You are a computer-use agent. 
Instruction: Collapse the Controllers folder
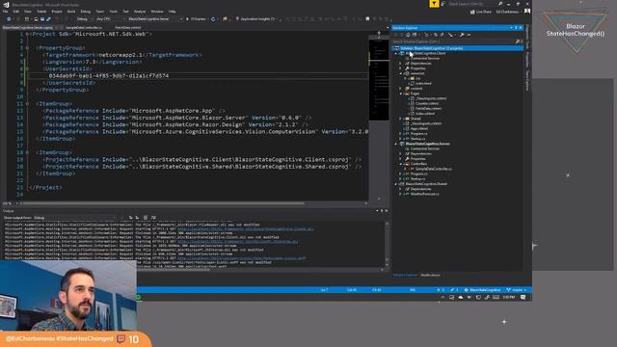point(401,164)
